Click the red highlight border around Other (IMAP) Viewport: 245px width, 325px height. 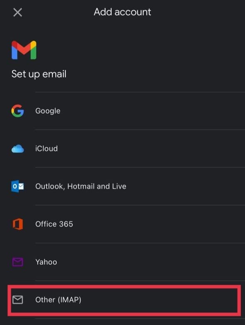(x=124, y=287)
